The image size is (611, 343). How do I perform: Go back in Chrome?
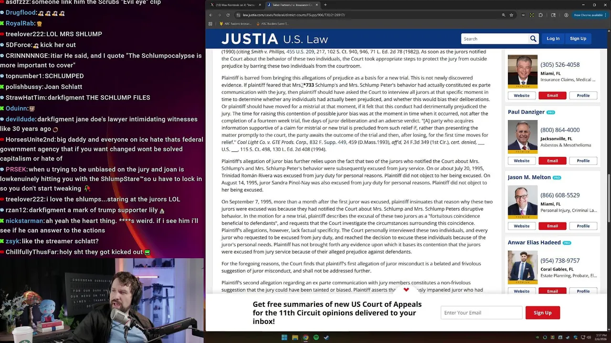pos(211,15)
